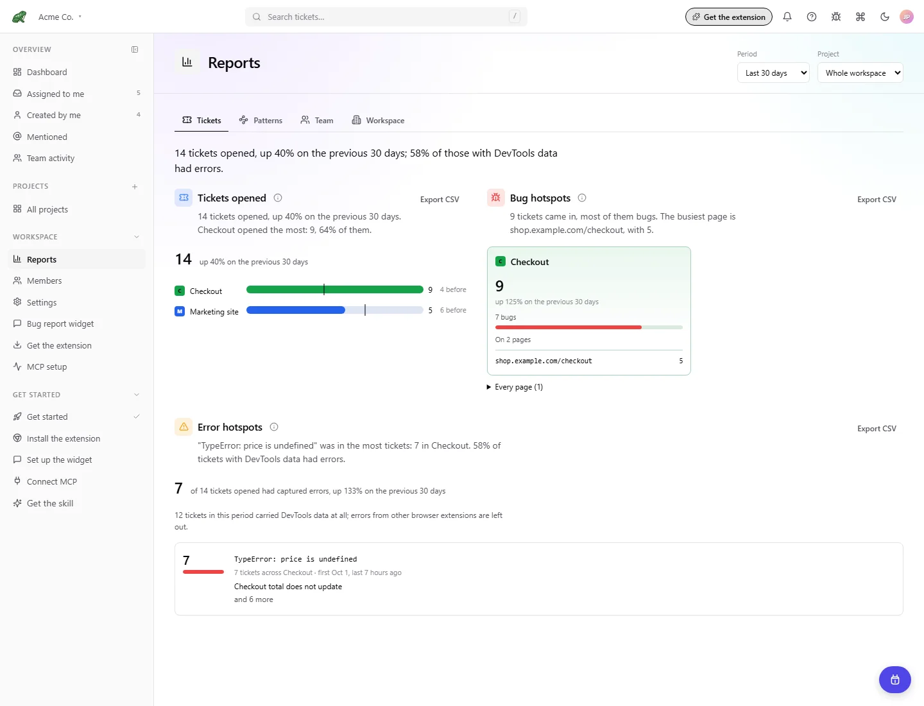This screenshot has width=924, height=706.
Task: Click the Reports chart icon in header
Action: pyautogui.click(x=187, y=62)
